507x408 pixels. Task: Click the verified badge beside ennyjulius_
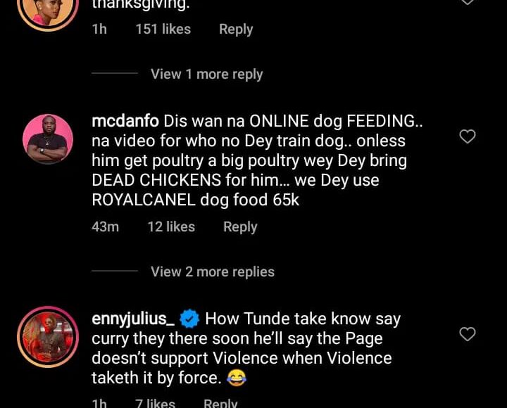[189, 319]
